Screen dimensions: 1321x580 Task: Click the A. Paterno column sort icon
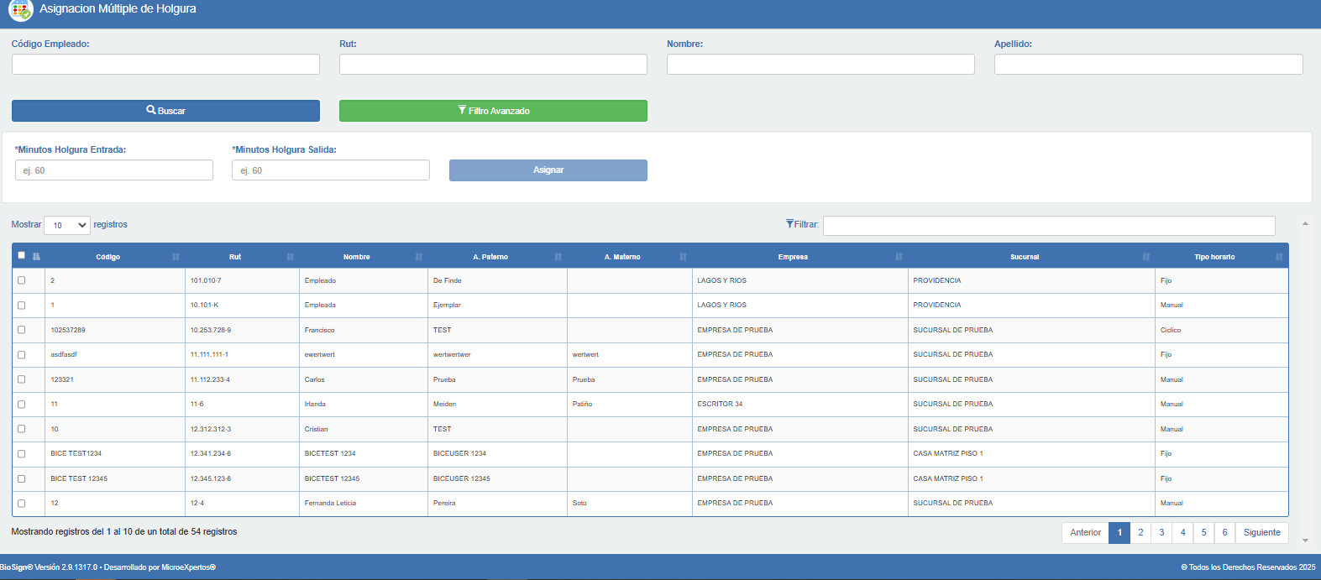coord(558,257)
